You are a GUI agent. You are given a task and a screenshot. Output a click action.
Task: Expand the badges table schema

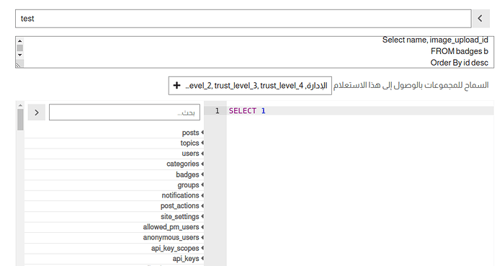point(114,174)
